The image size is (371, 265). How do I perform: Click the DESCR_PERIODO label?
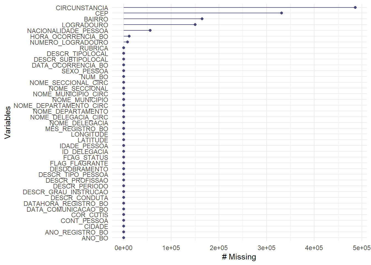[81, 186]
